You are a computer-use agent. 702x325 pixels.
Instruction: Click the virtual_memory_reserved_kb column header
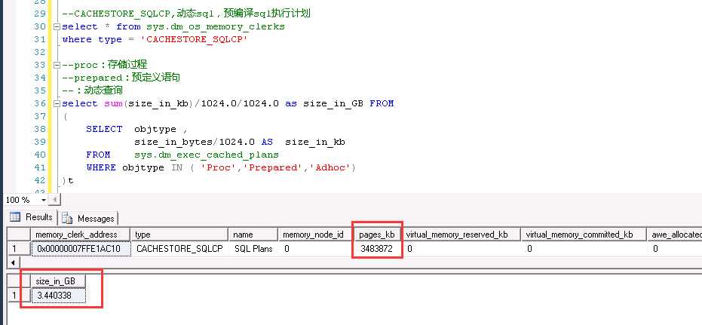click(x=461, y=235)
